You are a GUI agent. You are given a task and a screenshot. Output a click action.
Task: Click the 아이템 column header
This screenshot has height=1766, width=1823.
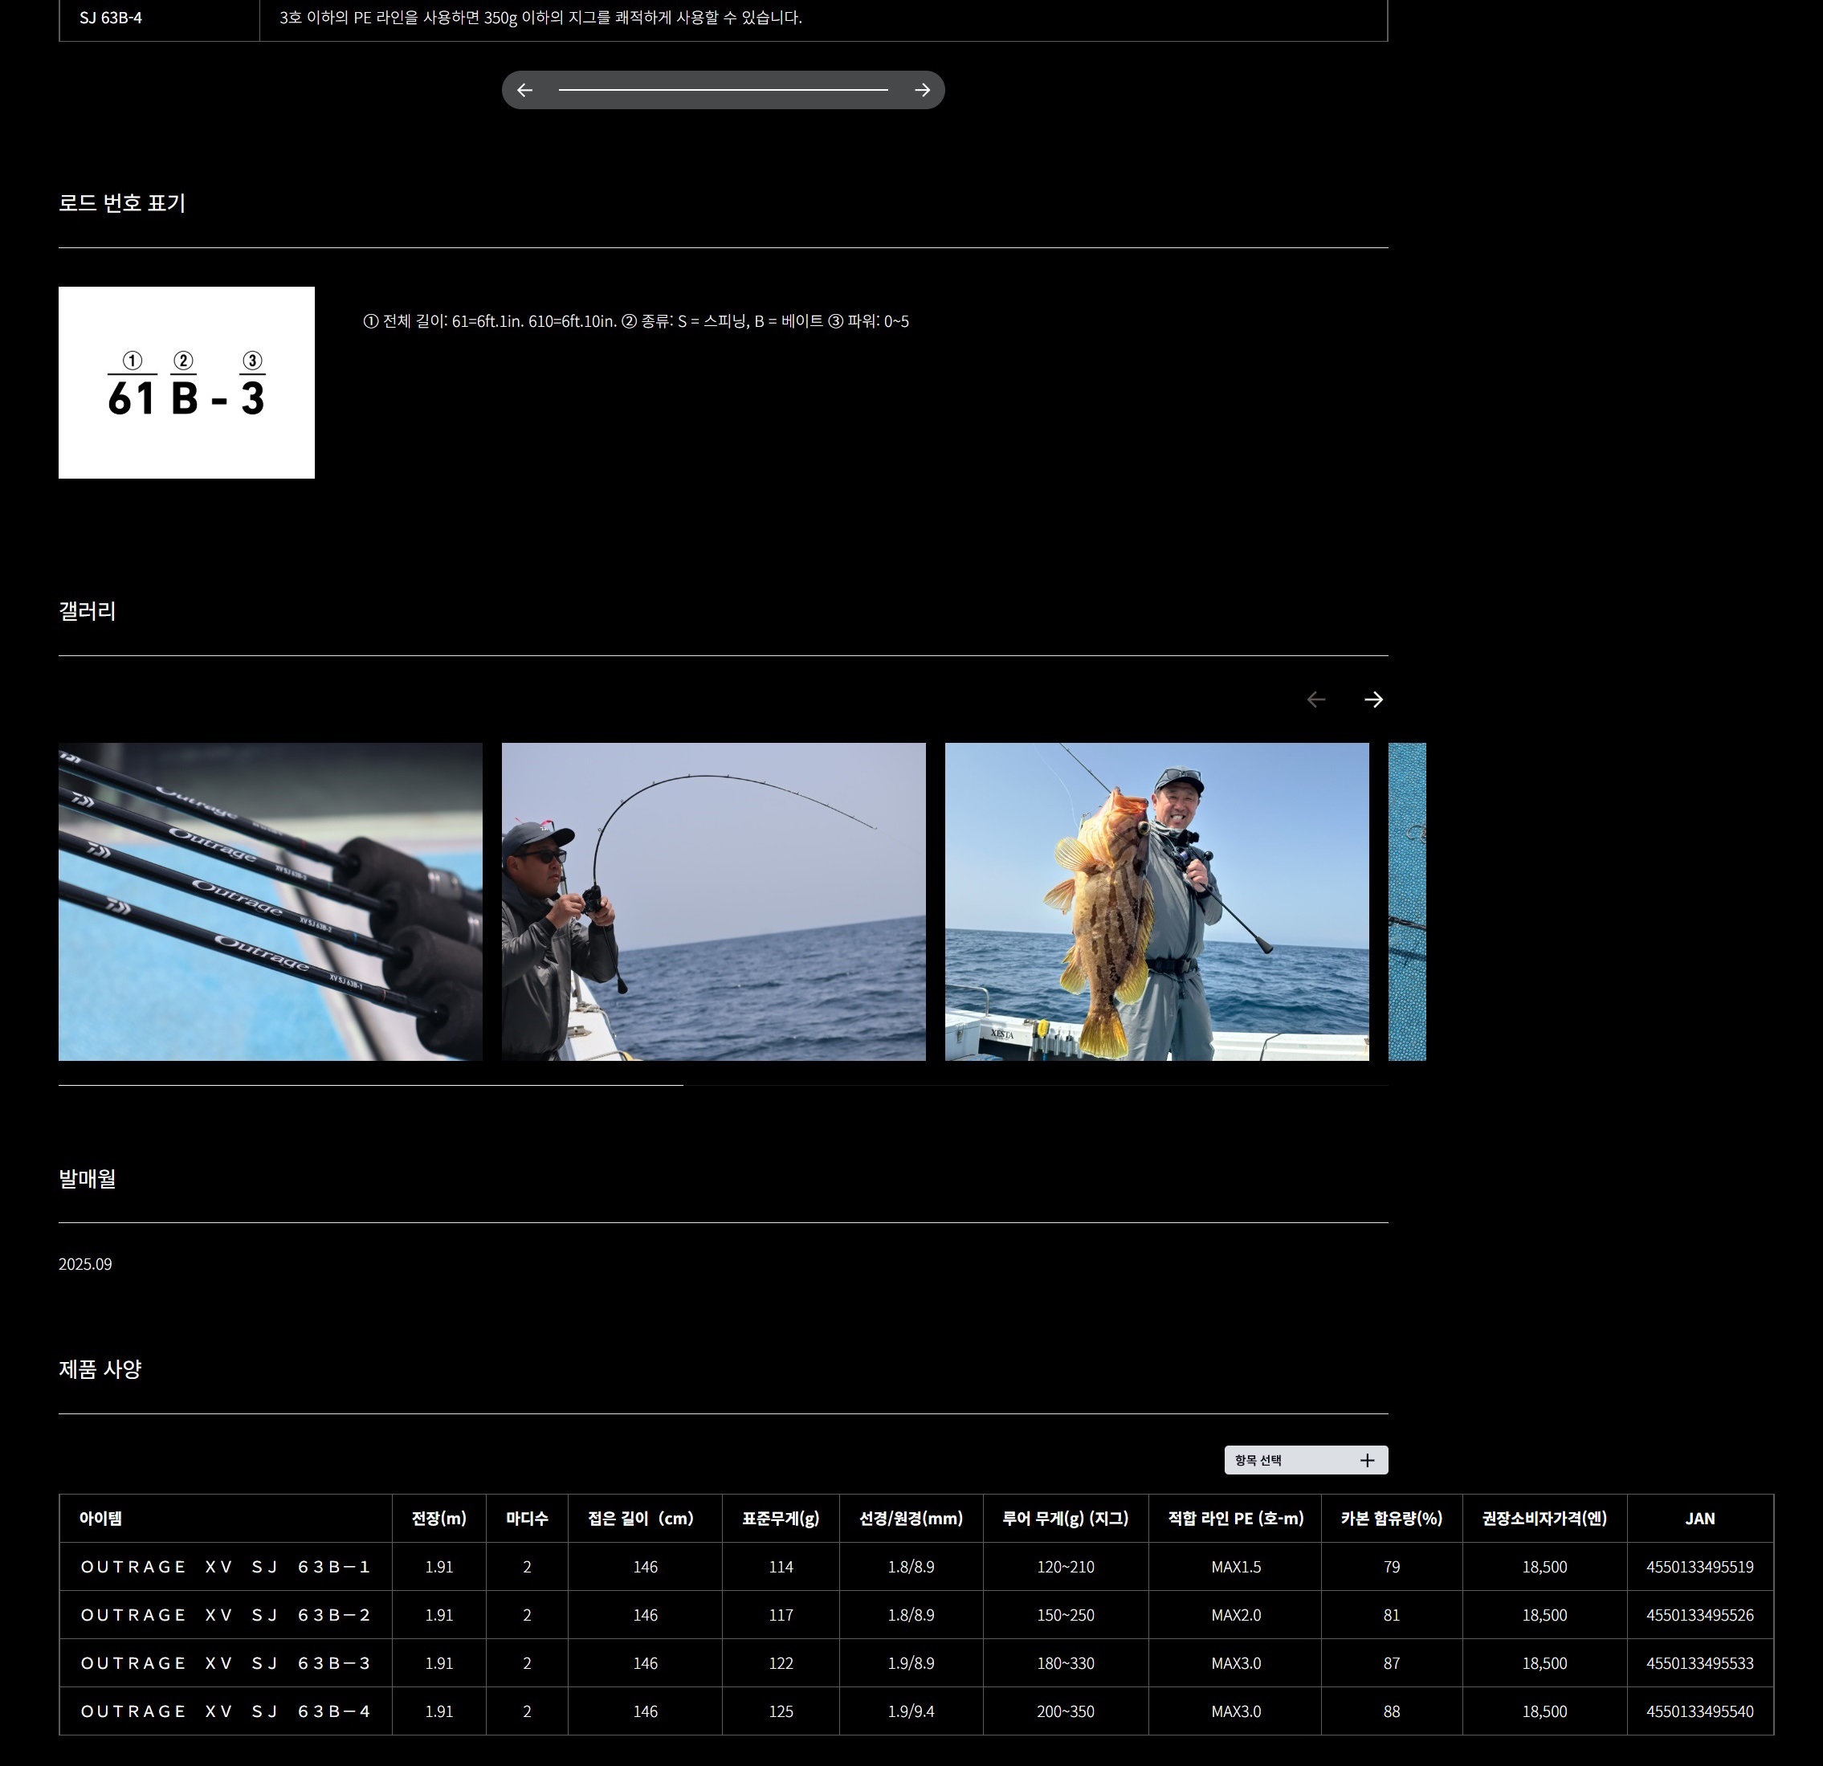100,1519
